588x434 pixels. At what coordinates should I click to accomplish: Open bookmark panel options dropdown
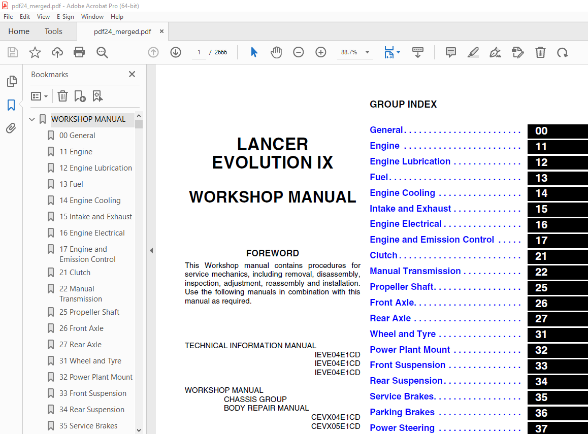(40, 96)
